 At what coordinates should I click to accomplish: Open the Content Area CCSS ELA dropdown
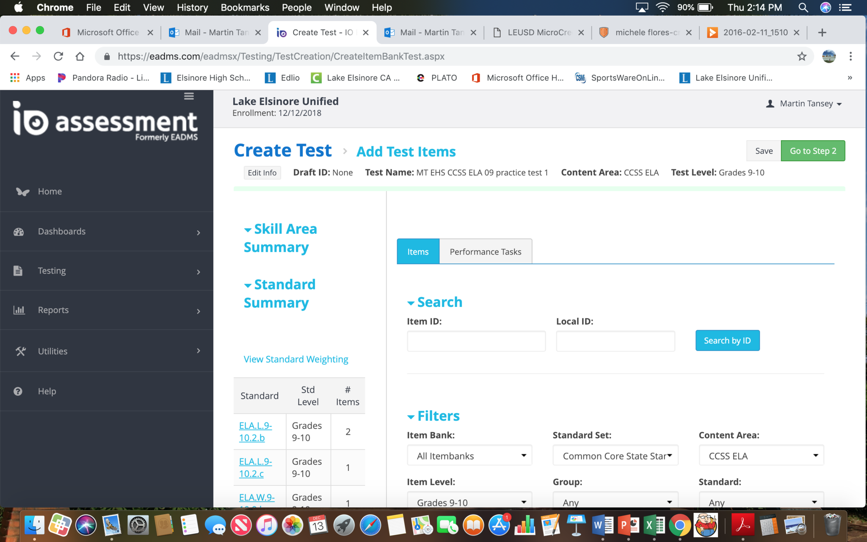[761, 456]
